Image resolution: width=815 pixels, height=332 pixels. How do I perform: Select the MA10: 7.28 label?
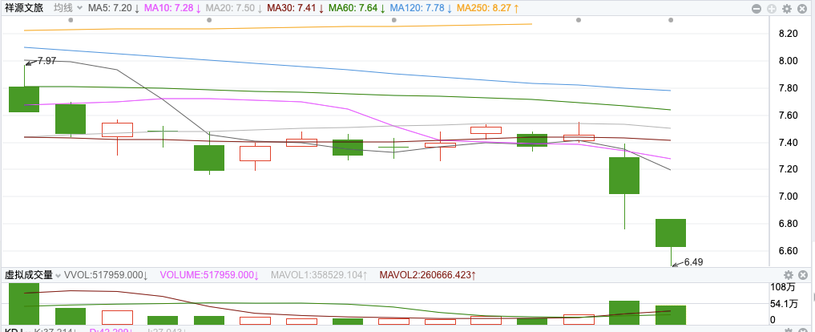[x=172, y=8]
